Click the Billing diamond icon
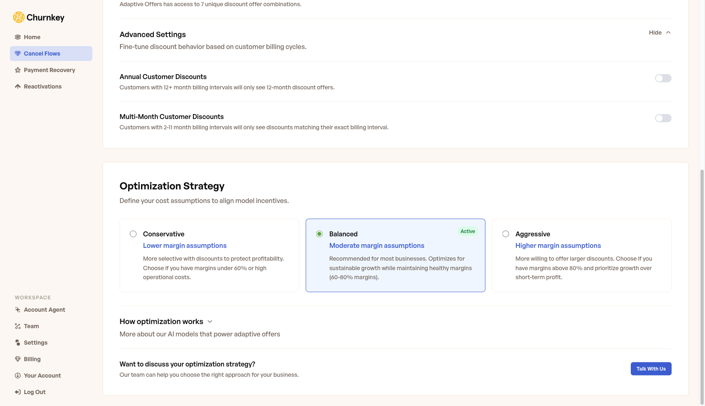Viewport: 705px width, 406px height. click(18, 359)
